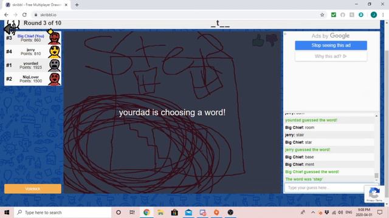Click Big Chief (You) player name
The height and width of the screenshot is (218, 389).
tap(31, 36)
